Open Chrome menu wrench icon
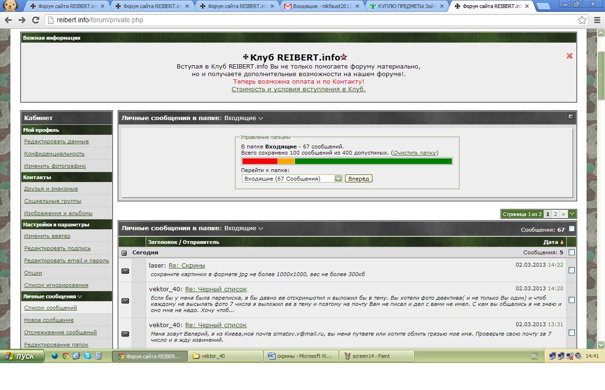The height and width of the screenshot is (390, 605). tap(596, 20)
